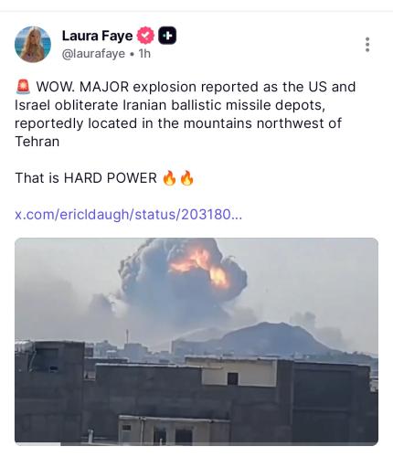
Task: Click the fireball in the explosion image
Action: click(199, 267)
